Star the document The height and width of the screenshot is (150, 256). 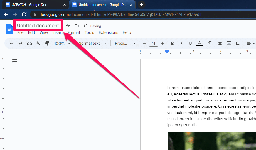point(68,26)
